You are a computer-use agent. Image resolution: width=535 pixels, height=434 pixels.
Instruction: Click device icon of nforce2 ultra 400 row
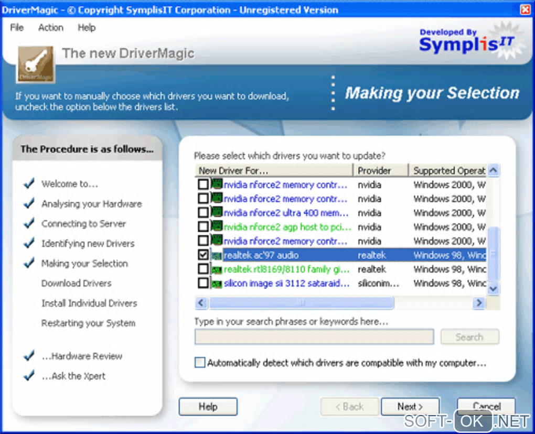(x=217, y=212)
